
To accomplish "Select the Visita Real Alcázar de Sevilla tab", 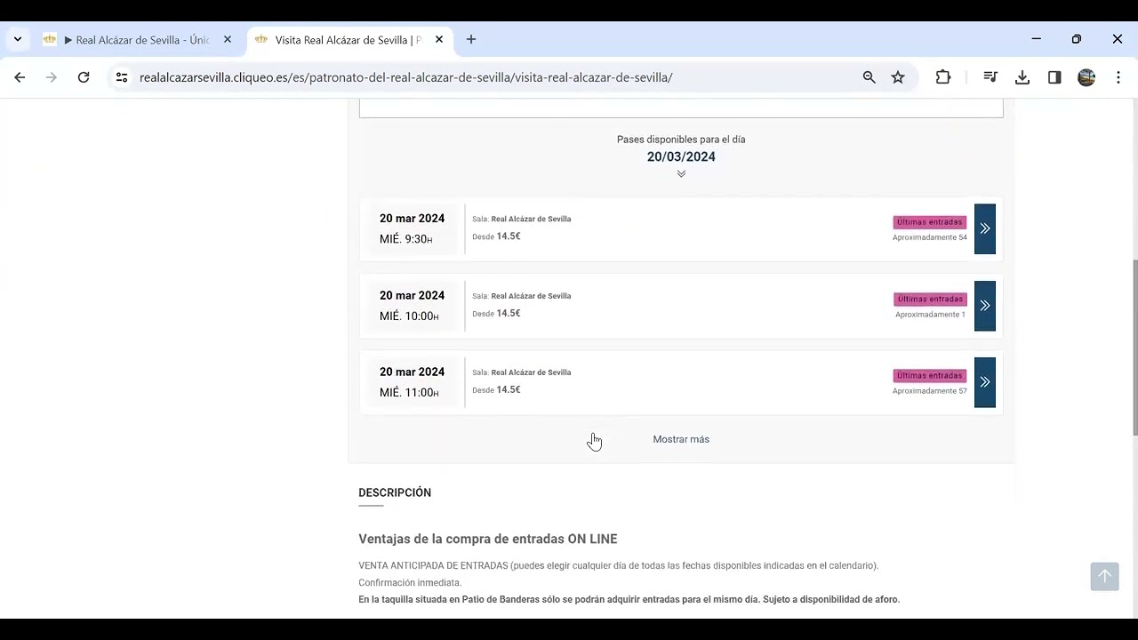I will tap(349, 40).
